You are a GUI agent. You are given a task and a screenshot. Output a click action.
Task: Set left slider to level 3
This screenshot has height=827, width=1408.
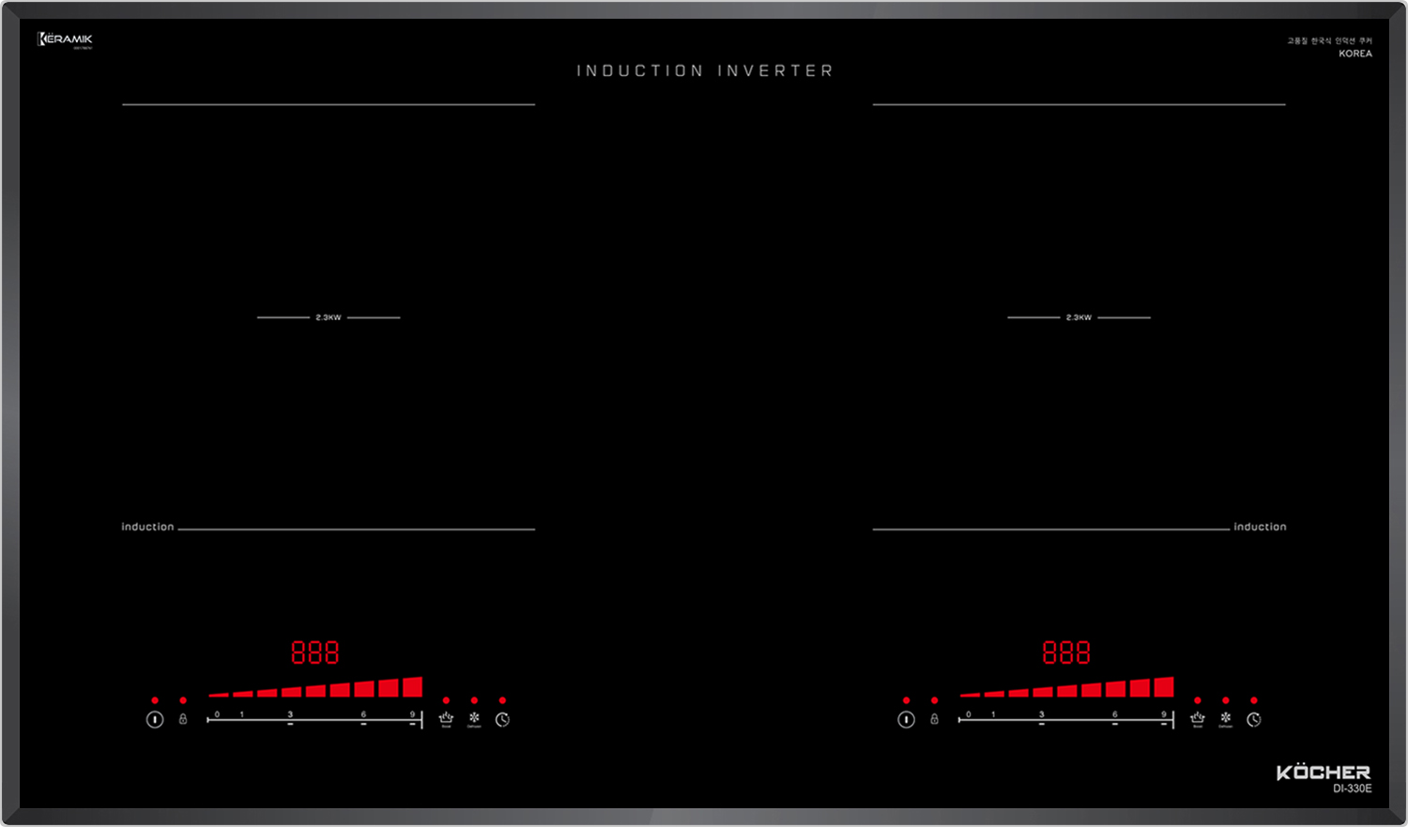click(x=290, y=720)
